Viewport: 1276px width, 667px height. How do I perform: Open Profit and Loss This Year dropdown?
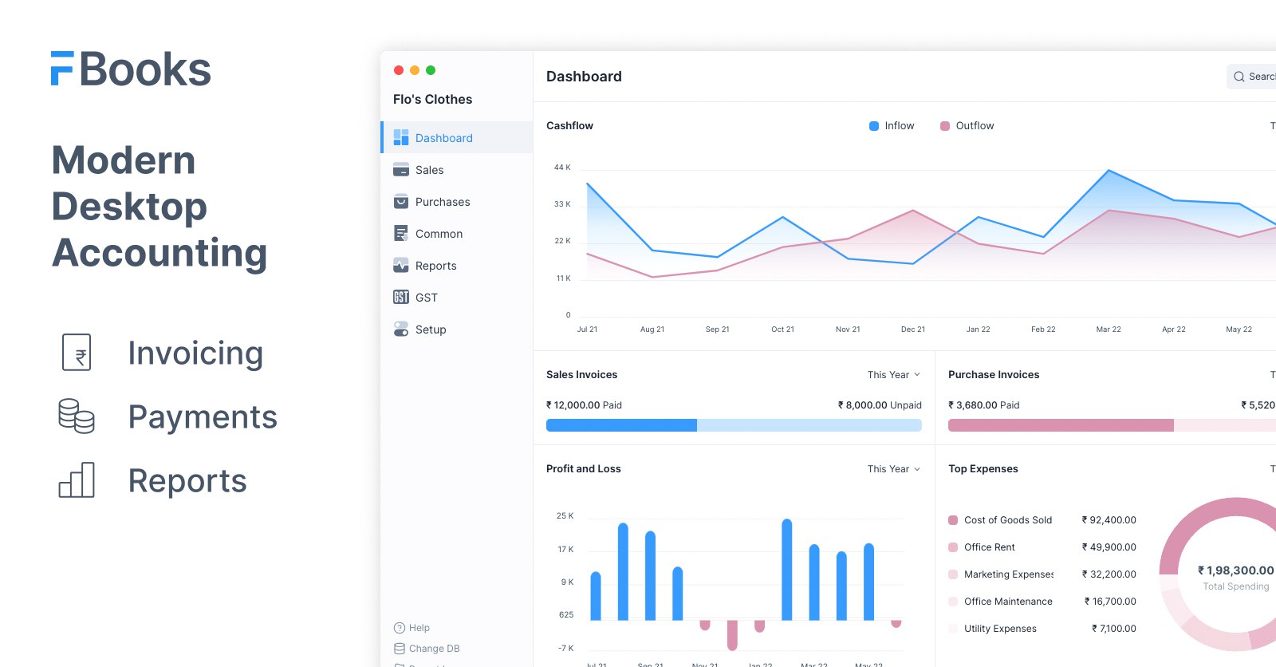pyautogui.click(x=894, y=469)
